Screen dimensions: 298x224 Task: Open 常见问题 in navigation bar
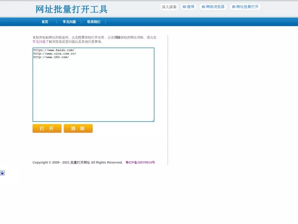pos(69,22)
